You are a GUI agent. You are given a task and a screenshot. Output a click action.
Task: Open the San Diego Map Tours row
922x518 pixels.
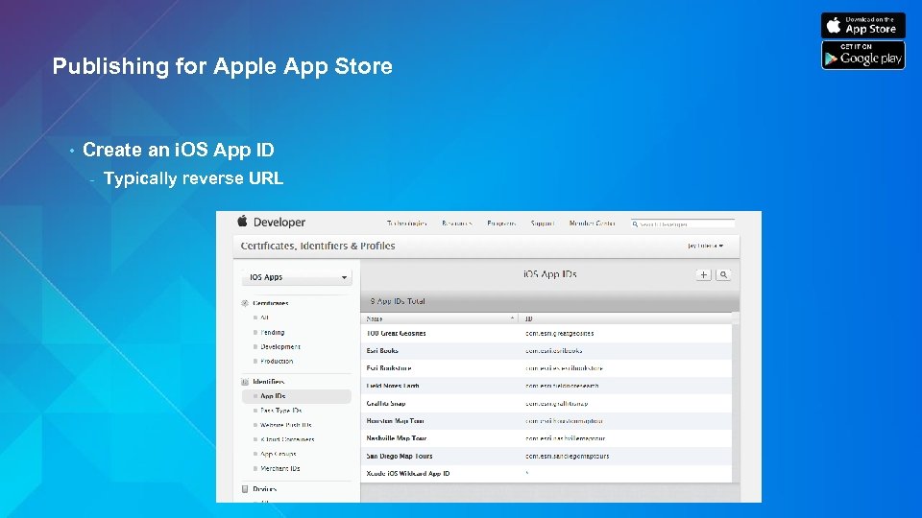point(546,456)
